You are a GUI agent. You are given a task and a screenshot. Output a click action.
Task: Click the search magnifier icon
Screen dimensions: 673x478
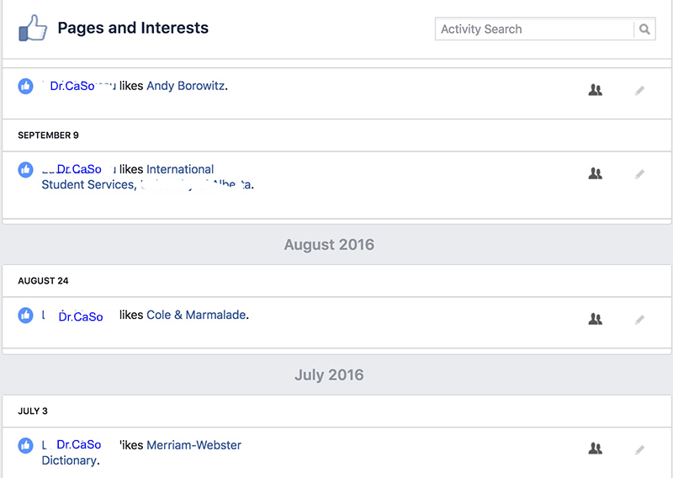pos(644,29)
